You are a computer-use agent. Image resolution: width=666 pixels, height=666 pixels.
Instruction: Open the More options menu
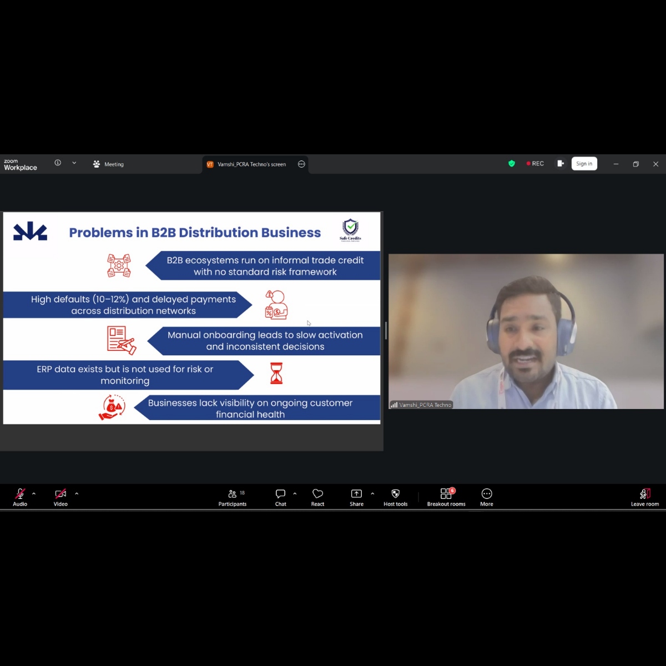(487, 497)
